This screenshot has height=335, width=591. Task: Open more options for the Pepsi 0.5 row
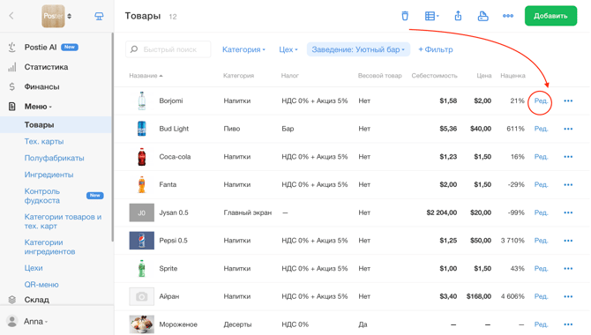(568, 241)
